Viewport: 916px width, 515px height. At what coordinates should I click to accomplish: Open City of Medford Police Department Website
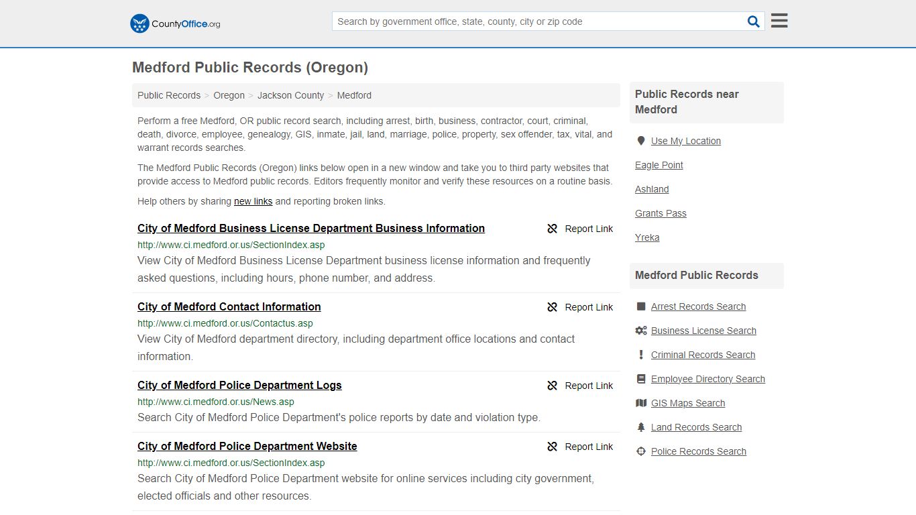247,446
